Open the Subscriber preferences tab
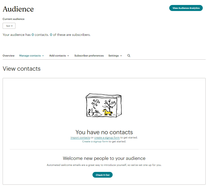This screenshot has width=208, height=191. (89, 56)
